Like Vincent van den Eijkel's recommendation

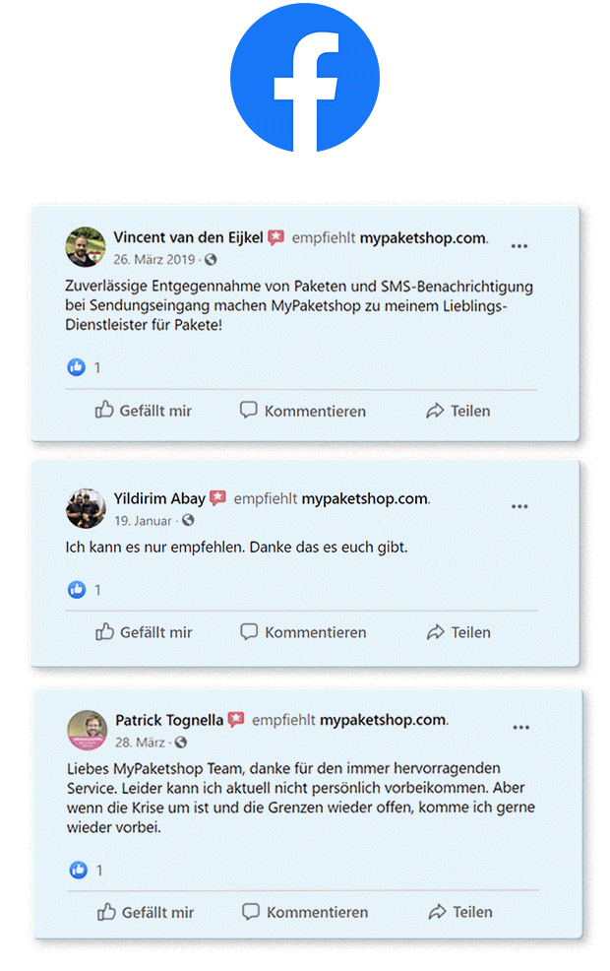(x=144, y=411)
